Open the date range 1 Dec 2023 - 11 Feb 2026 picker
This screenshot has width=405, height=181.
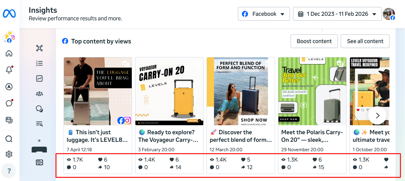point(337,14)
